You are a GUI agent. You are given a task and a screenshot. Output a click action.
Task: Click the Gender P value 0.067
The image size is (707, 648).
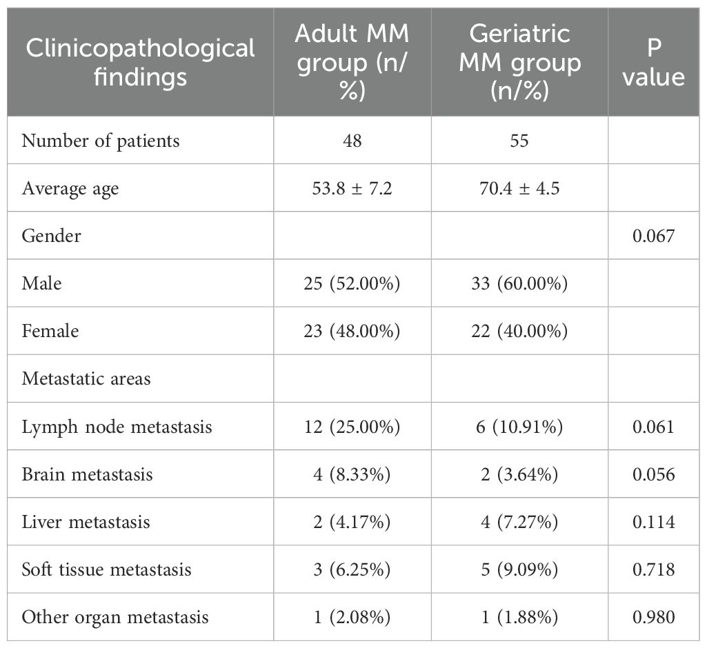(x=653, y=236)
